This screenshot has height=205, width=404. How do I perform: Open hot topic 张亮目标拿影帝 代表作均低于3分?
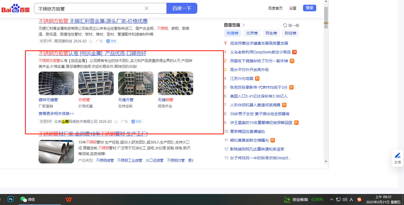click(259, 87)
